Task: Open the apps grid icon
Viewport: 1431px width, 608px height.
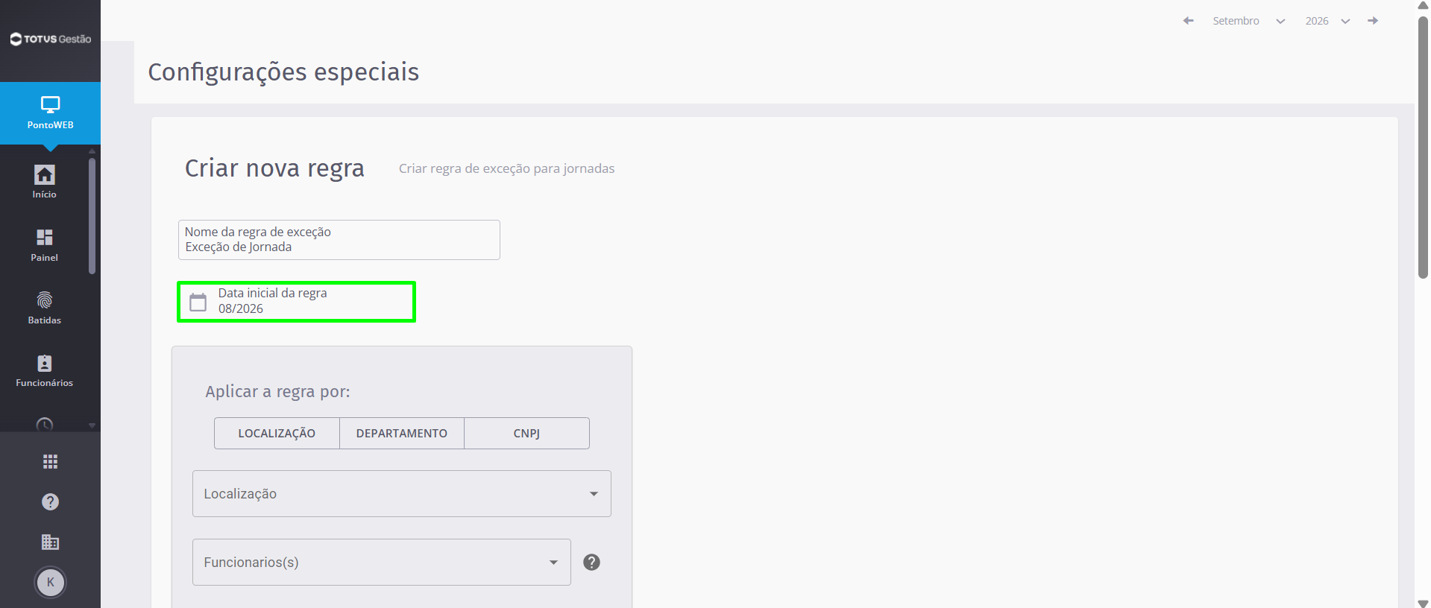Action: pos(50,462)
